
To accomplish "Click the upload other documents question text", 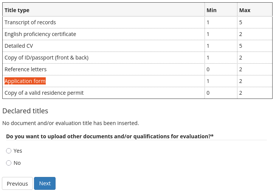I will click(110, 136).
